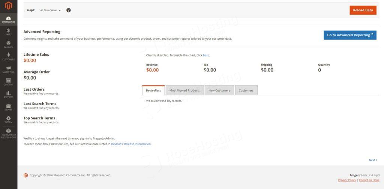Click the footer Magento logo icon

click(26, 175)
